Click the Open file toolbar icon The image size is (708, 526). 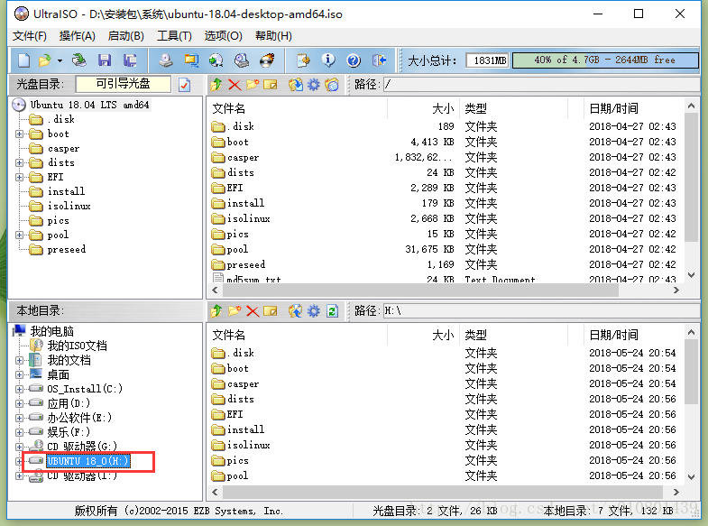click(x=45, y=60)
